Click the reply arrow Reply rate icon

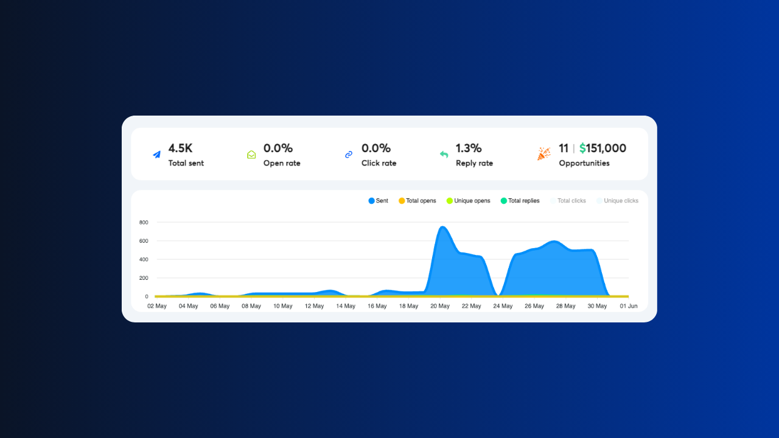point(444,155)
